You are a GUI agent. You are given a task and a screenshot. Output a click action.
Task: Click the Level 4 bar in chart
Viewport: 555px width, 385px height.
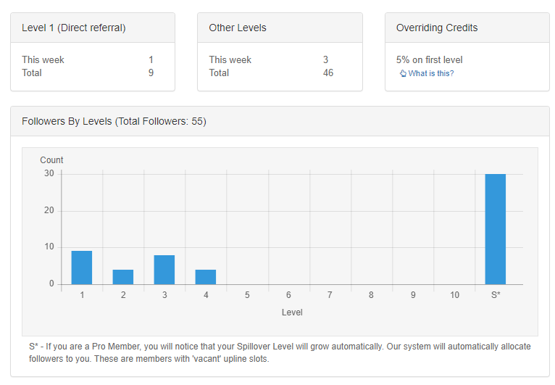[x=206, y=277]
